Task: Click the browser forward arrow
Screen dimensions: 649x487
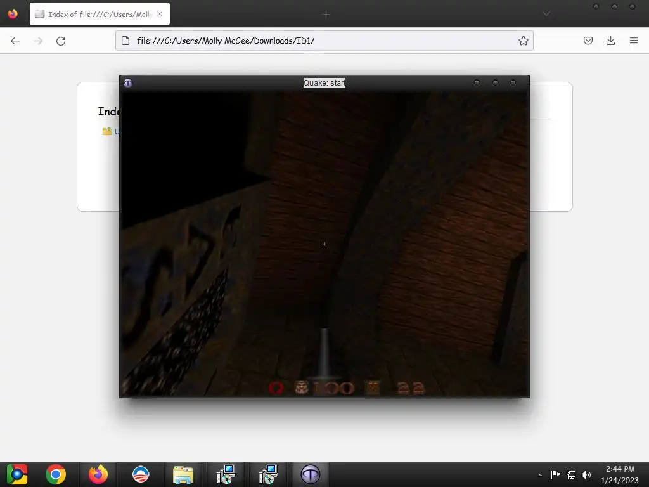Action: tap(38, 41)
